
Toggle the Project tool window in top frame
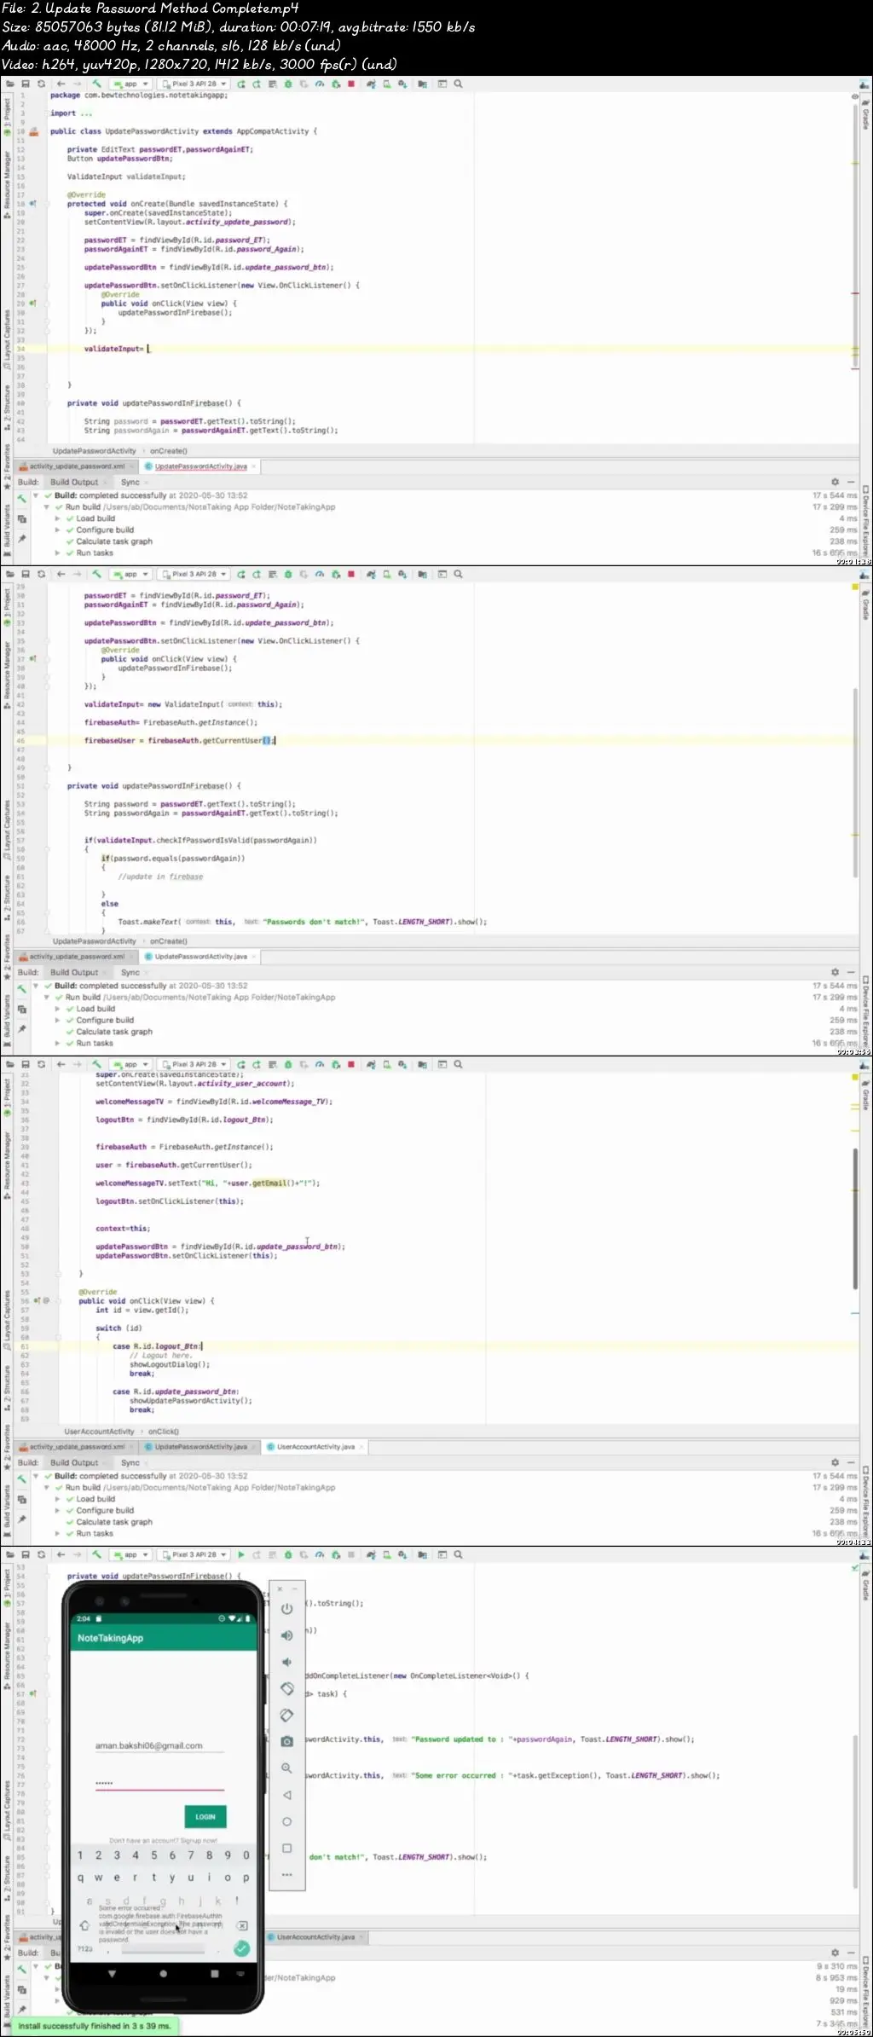click(7, 117)
